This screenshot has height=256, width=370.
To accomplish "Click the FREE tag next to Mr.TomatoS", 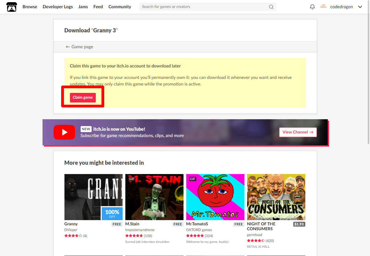I will pos(239,224).
